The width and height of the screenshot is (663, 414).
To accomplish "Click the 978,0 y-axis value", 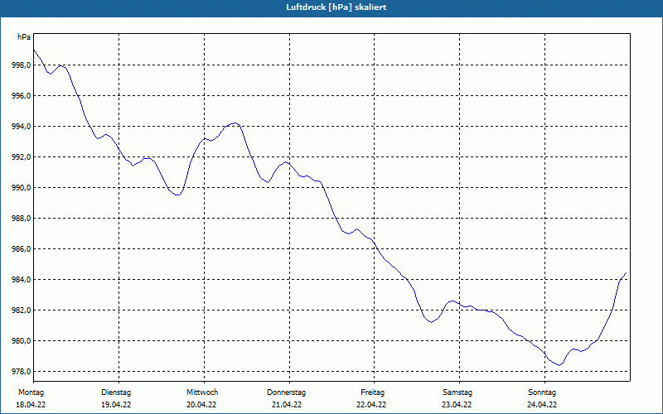I will point(22,371).
